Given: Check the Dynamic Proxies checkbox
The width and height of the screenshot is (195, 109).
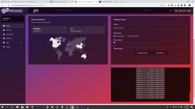Looking at the screenshot, I should tap(127, 36).
